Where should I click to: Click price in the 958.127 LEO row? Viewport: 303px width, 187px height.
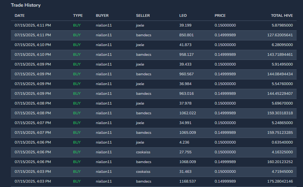(225, 55)
